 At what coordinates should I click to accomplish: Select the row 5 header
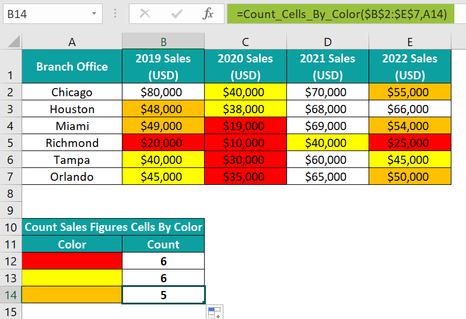[x=10, y=143]
